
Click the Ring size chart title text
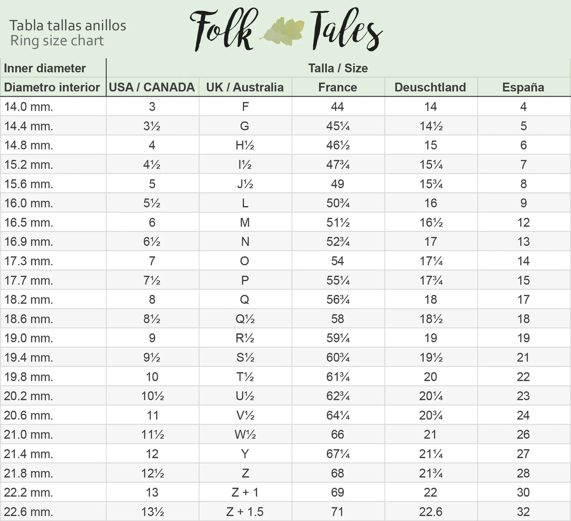pyautogui.click(x=57, y=41)
